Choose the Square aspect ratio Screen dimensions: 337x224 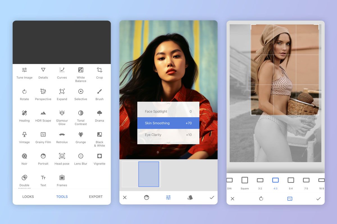coord(245,183)
